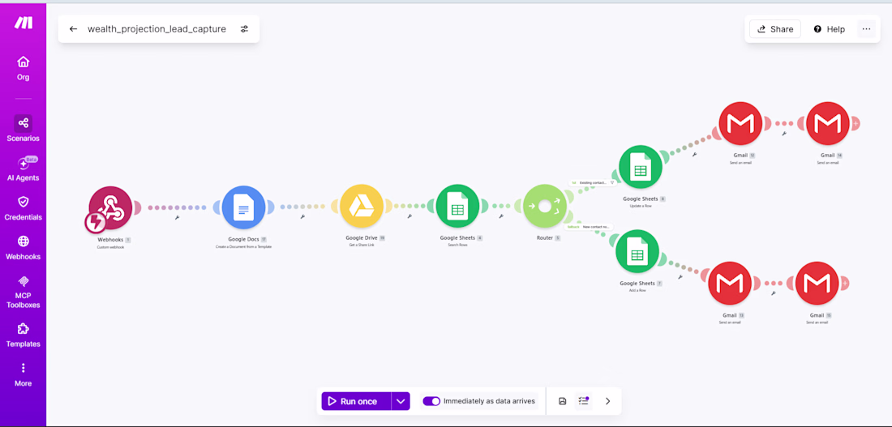Open the More sidebar menu

(24, 374)
